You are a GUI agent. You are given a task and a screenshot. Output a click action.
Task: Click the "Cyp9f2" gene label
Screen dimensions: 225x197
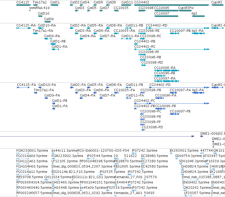[217, 2]
